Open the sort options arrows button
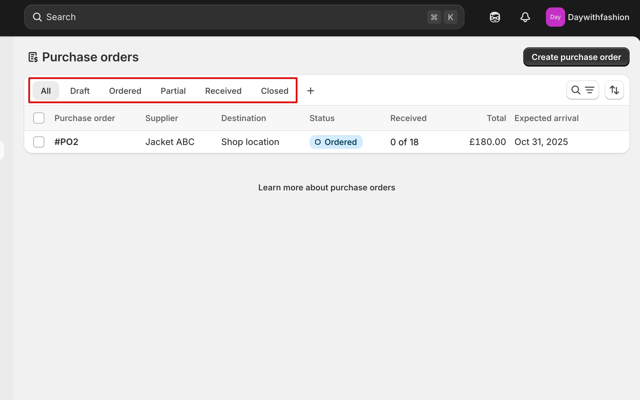 pyautogui.click(x=614, y=90)
